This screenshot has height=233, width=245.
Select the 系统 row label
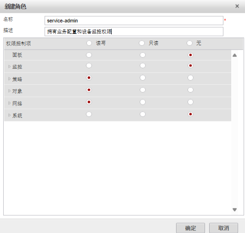(x=17, y=116)
